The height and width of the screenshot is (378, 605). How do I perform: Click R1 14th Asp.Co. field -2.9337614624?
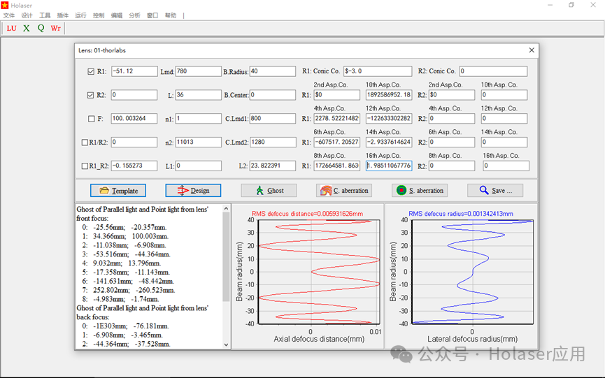[389, 142]
